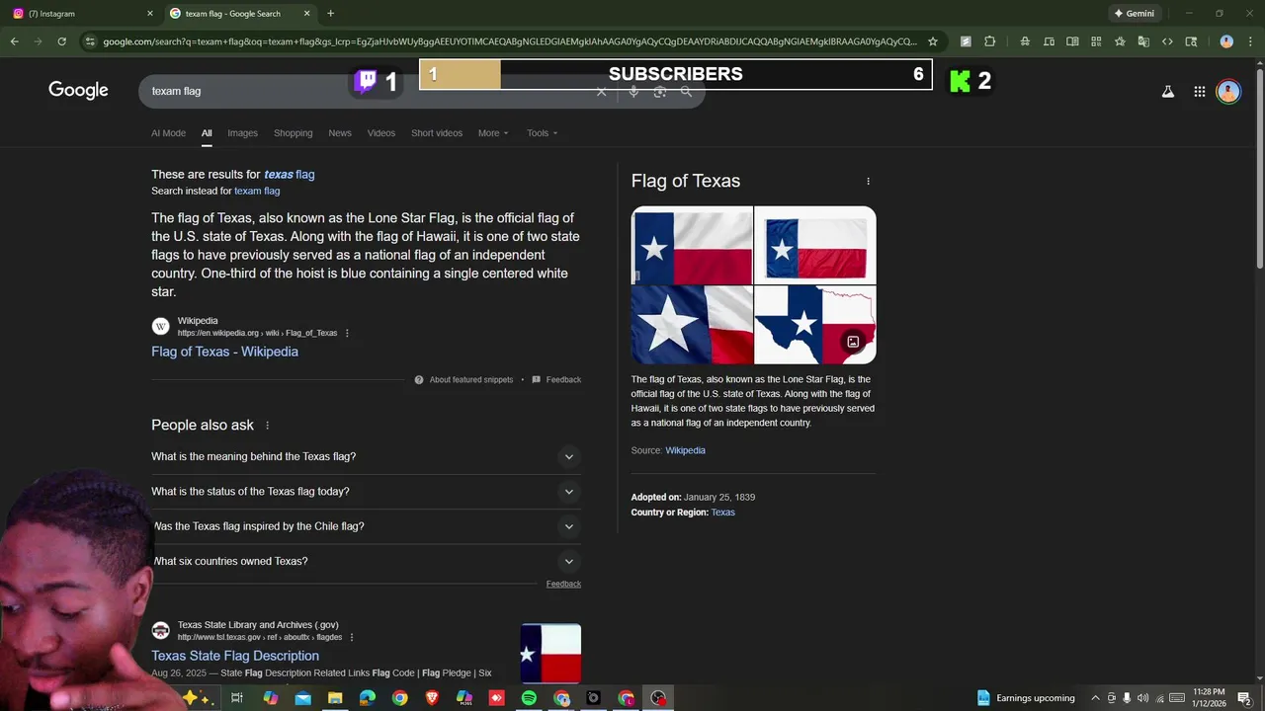Click the translate page toolbar icon
This screenshot has width=1265, height=711.
(x=1143, y=41)
